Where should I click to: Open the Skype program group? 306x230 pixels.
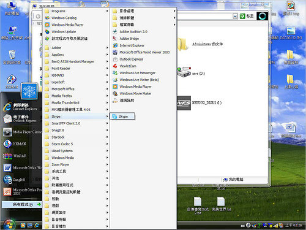76,117
